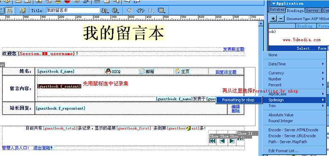Select Absolute Value format
329x156 pixels.
click(294, 115)
